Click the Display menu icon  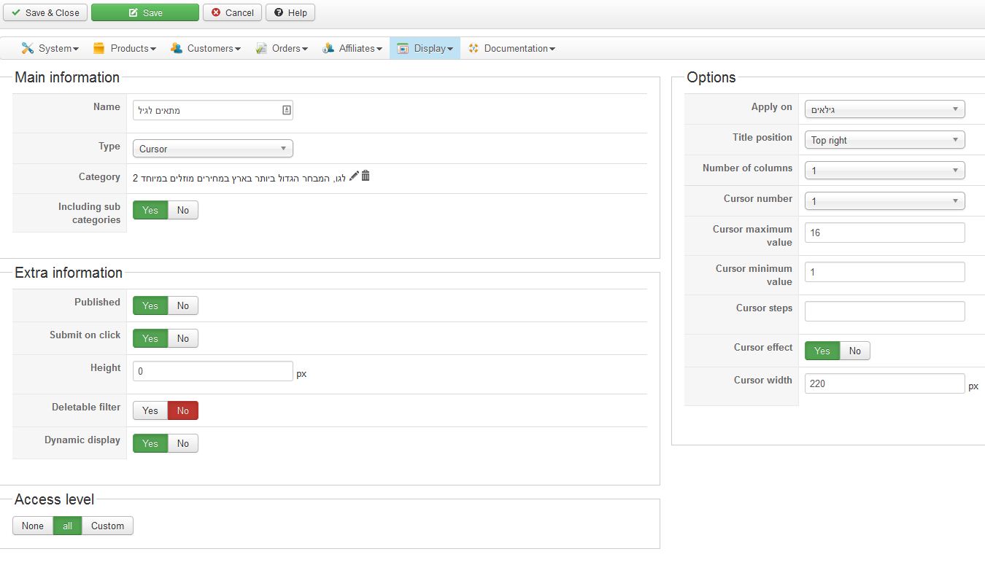coord(403,48)
